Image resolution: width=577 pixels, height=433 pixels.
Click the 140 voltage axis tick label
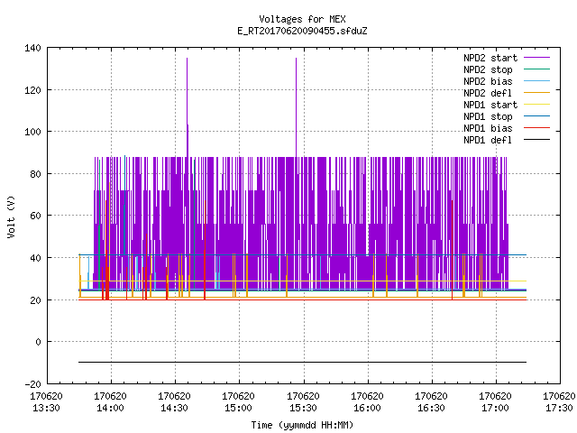(x=32, y=48)
